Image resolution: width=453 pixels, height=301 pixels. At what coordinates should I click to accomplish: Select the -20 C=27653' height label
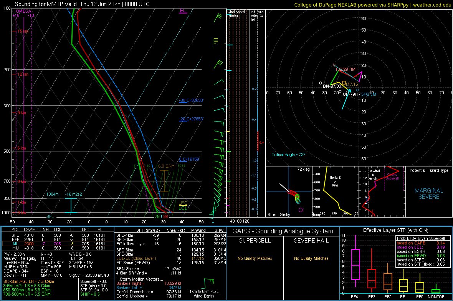(191, 119)
